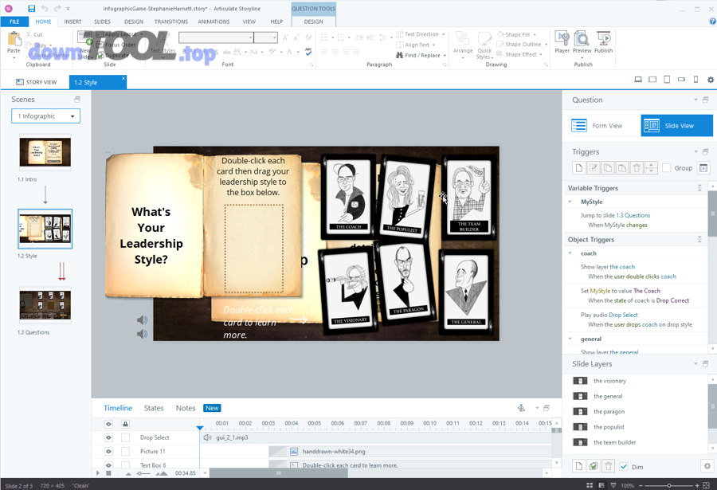Adjust the timeline zoom slider
Viewport: 717px width, 490px height.
click(x=140, y=473)
